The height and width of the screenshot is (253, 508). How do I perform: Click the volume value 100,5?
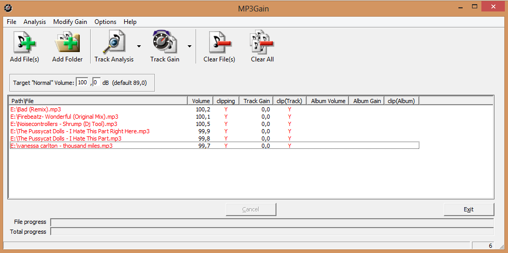pos(203,124)
